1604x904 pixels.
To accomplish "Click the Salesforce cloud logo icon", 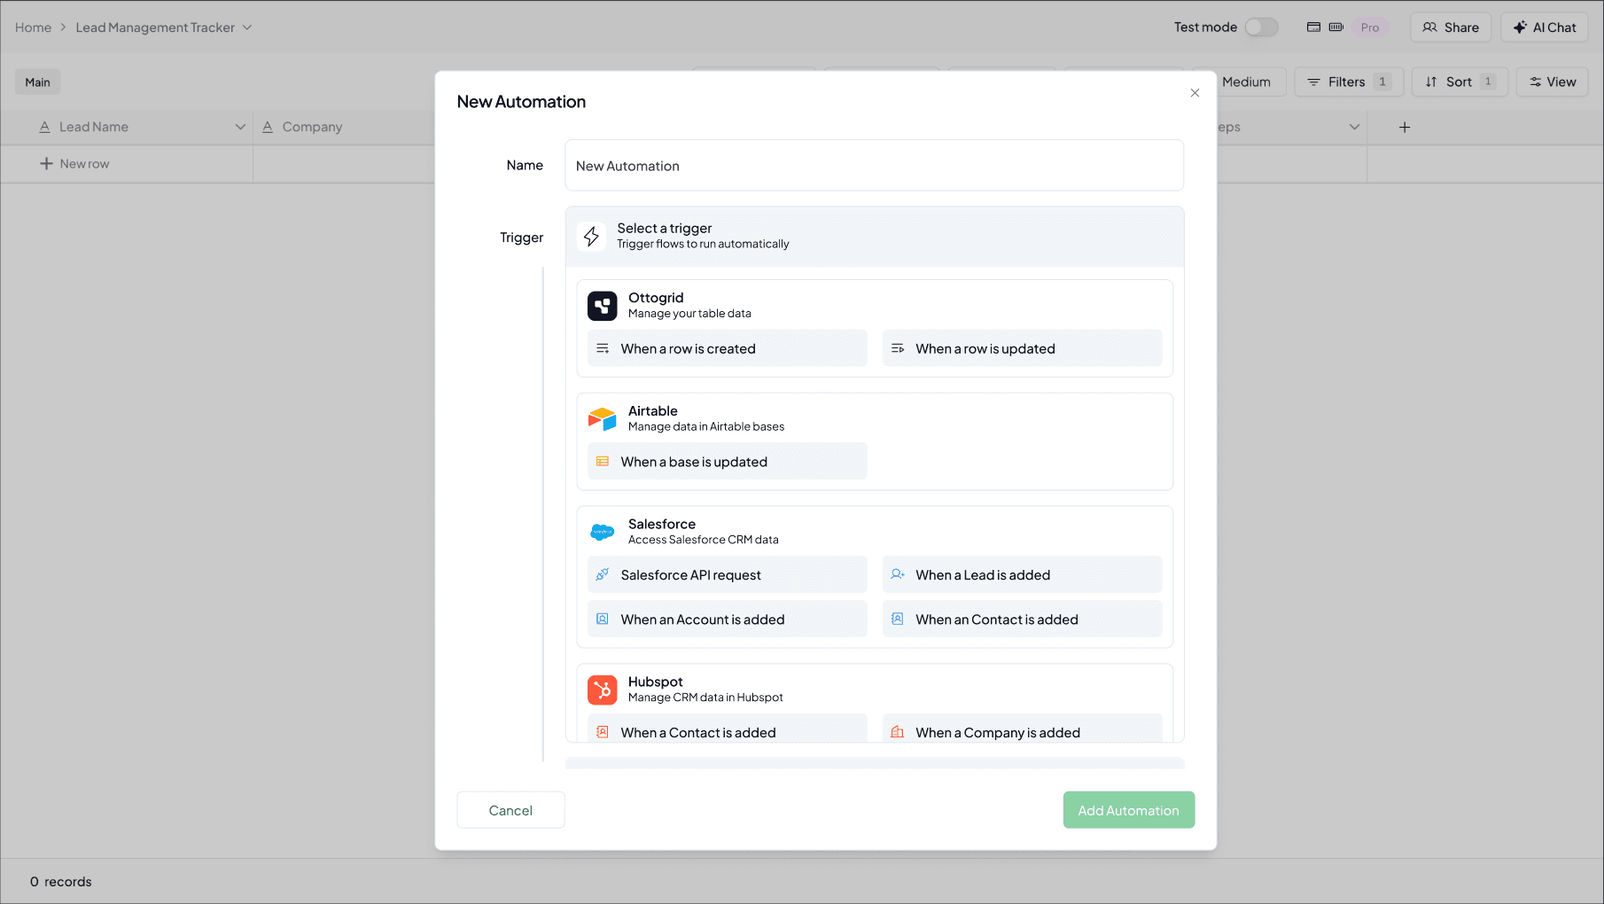I will coord(602,532).
